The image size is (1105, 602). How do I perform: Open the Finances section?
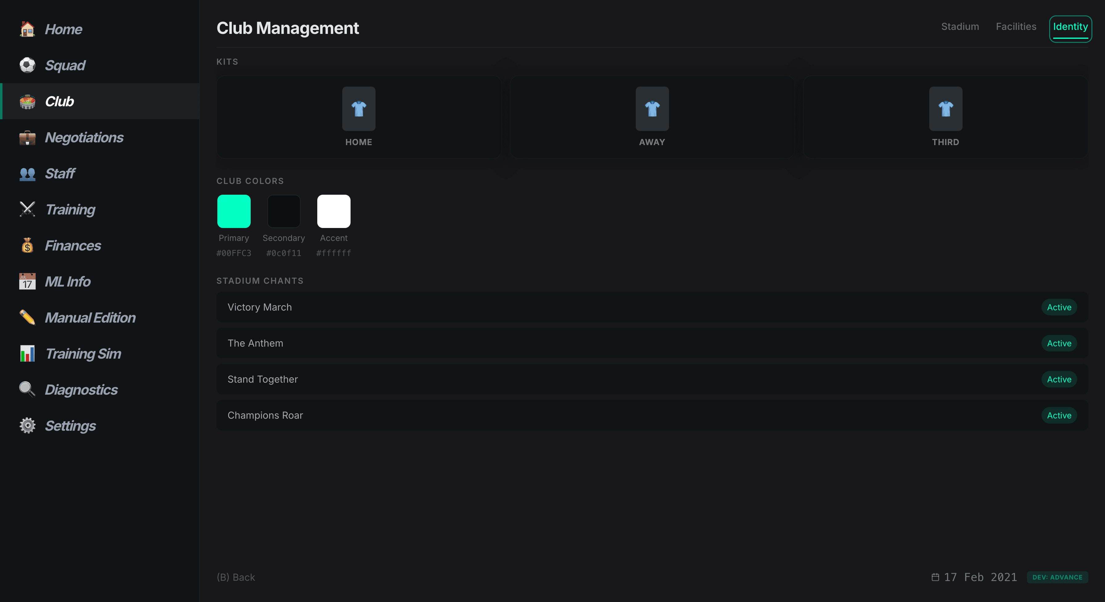tap(100, 245)
